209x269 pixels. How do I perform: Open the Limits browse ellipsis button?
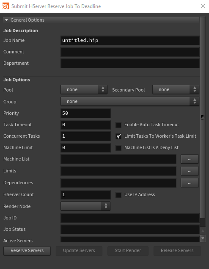point(190,171)
